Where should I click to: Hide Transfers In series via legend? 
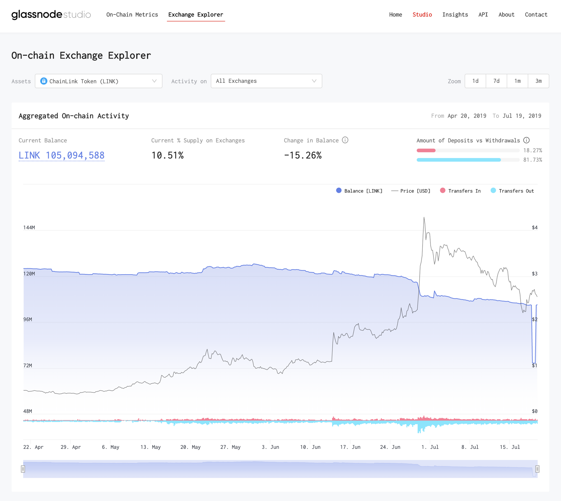click(460, 191)
